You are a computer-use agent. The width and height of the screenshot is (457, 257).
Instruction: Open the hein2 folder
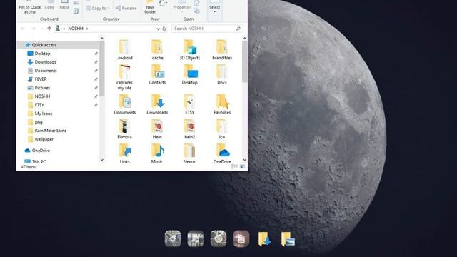click(x=189, y=129)
